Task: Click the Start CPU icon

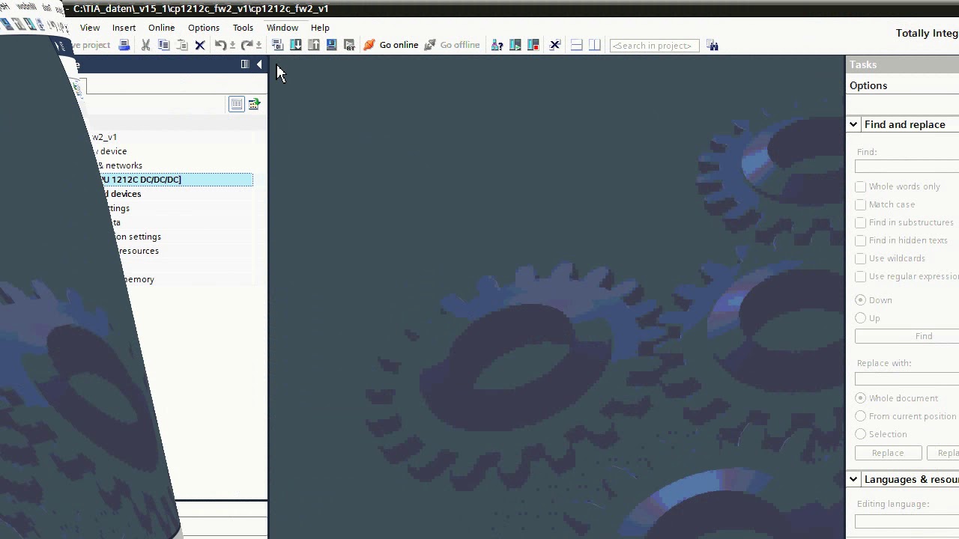Action: [x=515, y=45]
